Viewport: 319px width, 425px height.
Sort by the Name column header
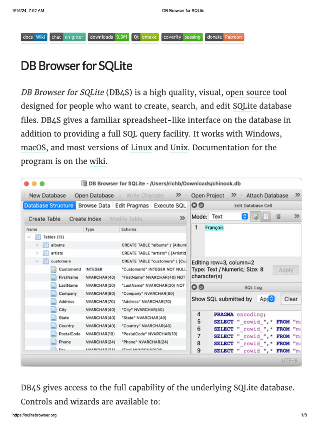coord(54,229)
